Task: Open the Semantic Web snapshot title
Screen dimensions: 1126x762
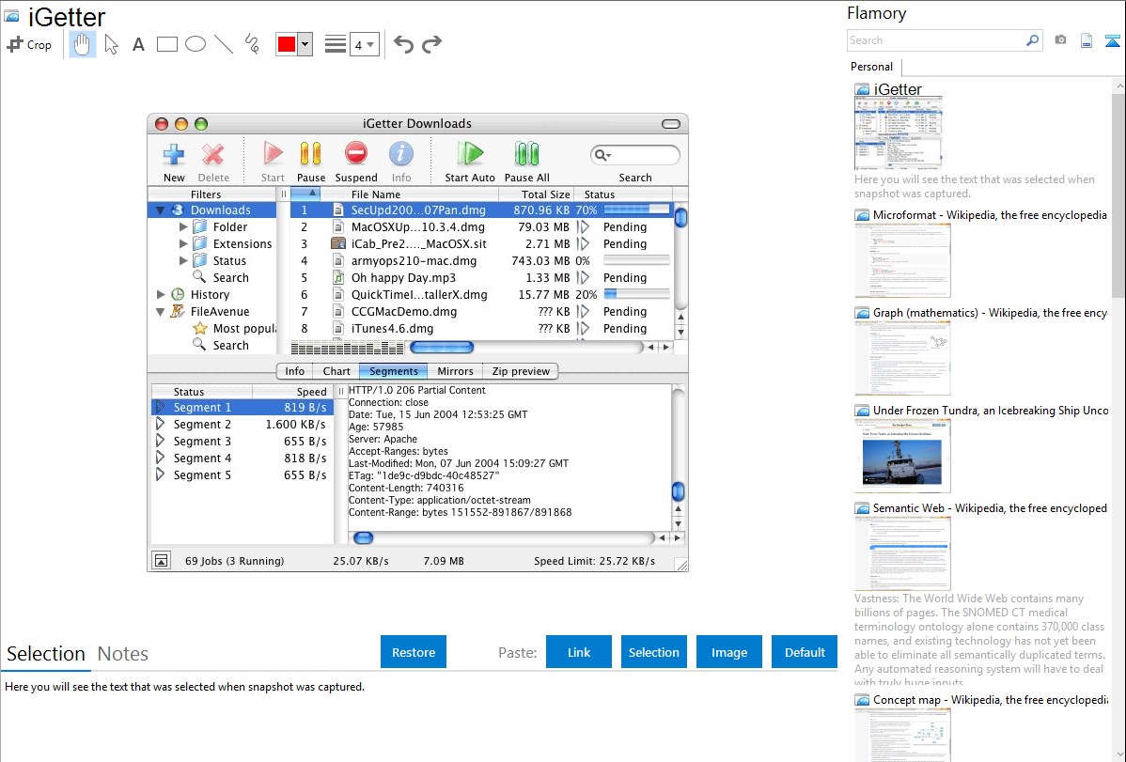Action: [990, 508]
